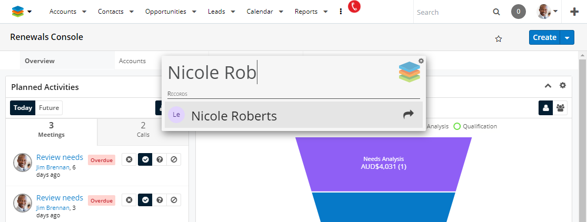The height and width of the screenshot is (222, 587).
Task: Switch to the Calls tab
Action: click(143, 129)
